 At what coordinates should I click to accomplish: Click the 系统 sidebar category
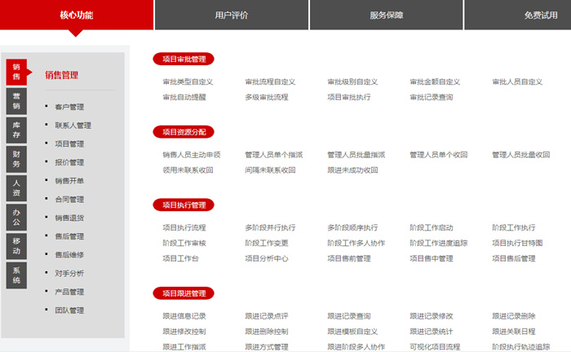pyautogui.click(x=16, y=275)
